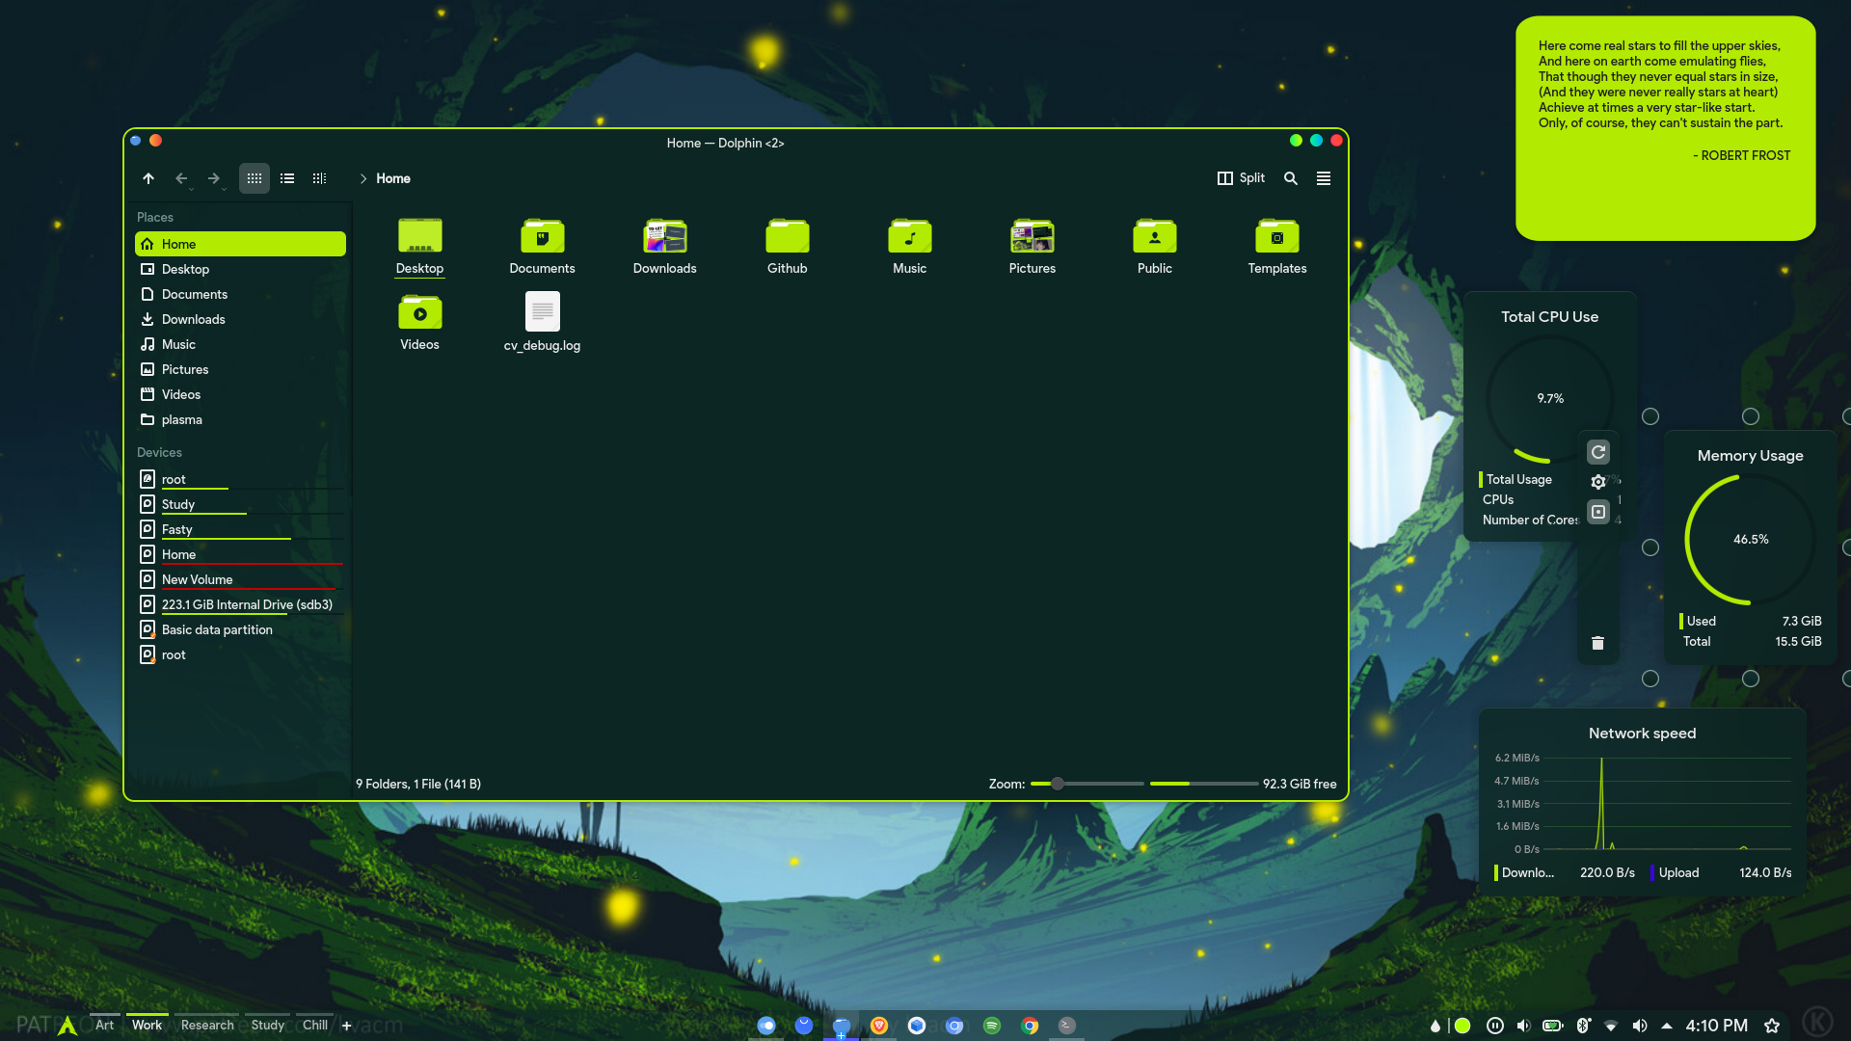
Task: Click the 4:10 PM clock
Action: (x=1716, y=1026)
